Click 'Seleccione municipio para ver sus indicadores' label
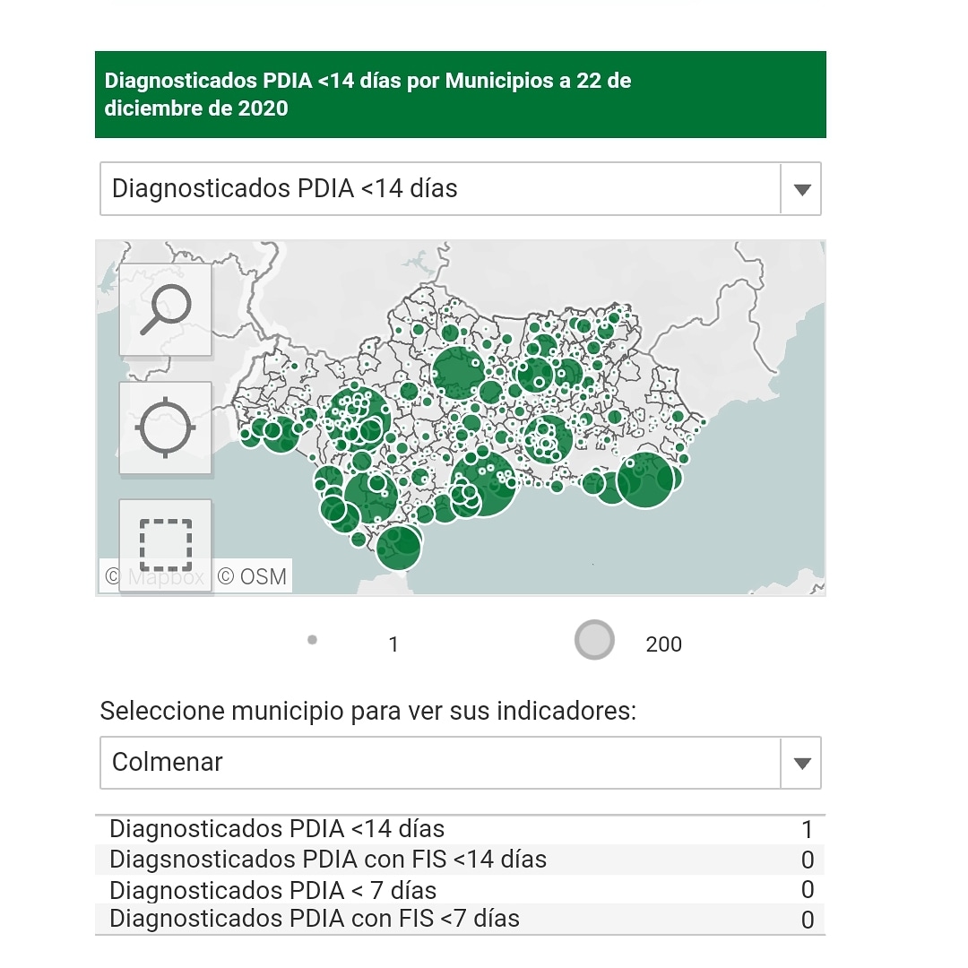968x968 pixels. (x=368, y=711)
